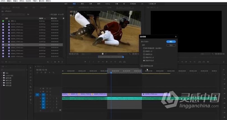
Task: Click the trash Delete icon in project panel
Action: click(x=62, y=62)
